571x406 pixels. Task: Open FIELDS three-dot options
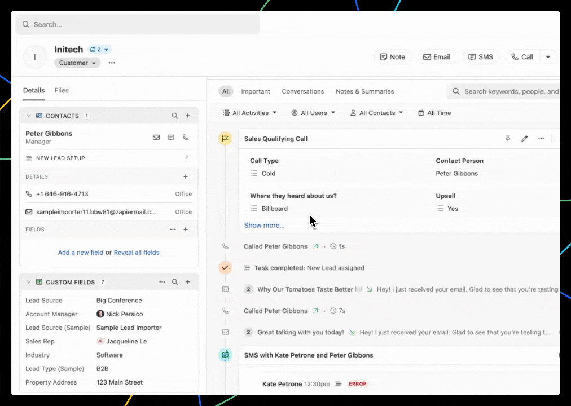pyautogui.click(x=173, y=229)
